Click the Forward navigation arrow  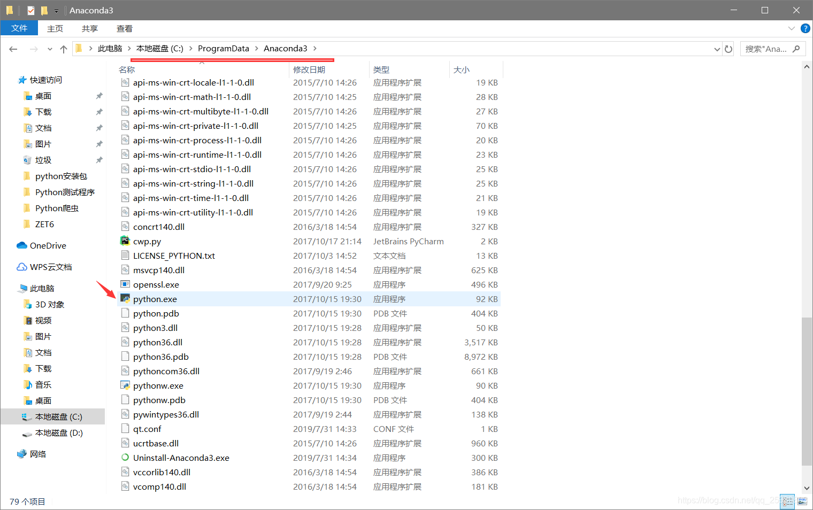pyautogui.click(x=34, y=49)
